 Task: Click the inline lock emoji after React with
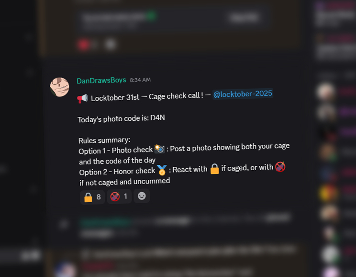(x=214, y=169)
